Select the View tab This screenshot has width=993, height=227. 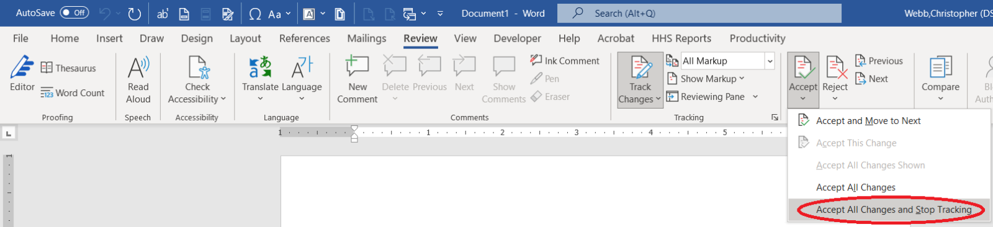(465, 38)
